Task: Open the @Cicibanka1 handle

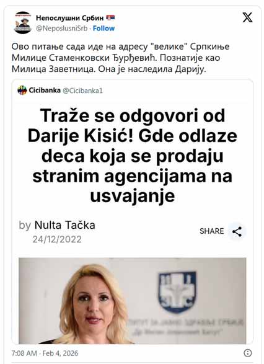Action: pyautogui.click(x=83, y=91)
